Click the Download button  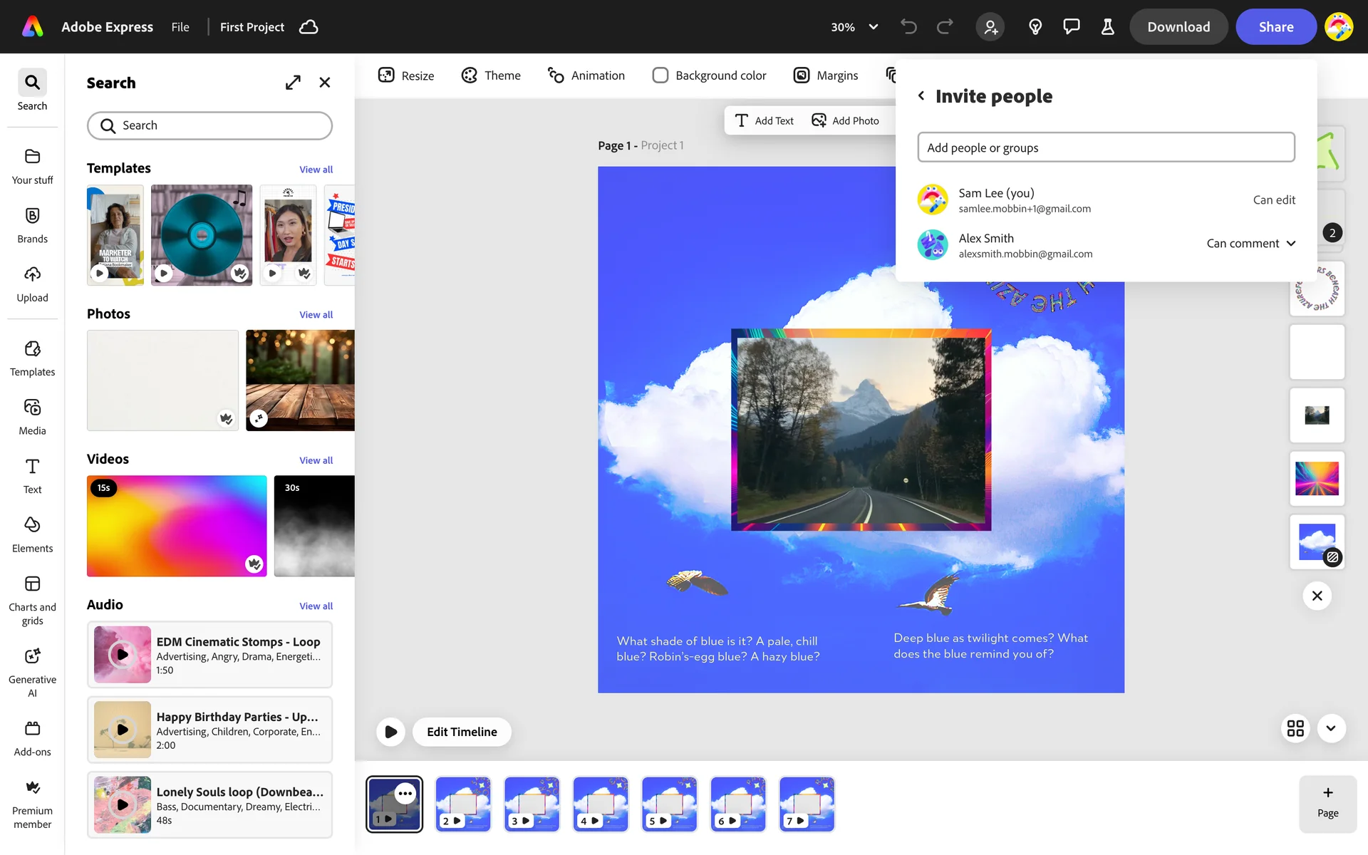pyautogui.click(x=1178, y=27)
